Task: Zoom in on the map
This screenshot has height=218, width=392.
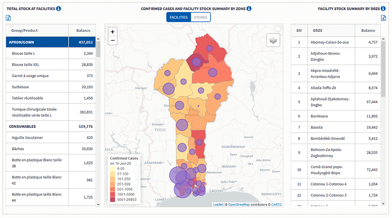Action: tap(113, 32)
